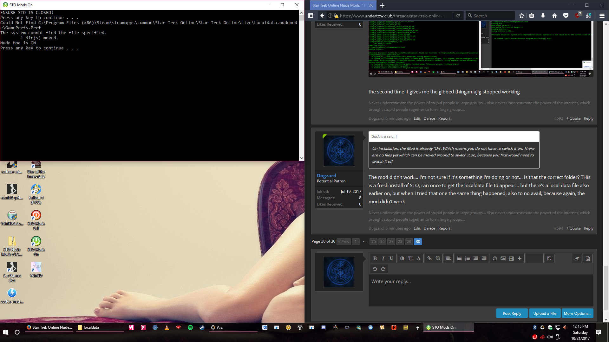Toggle bold formatting in reply editor

[375, 258]
